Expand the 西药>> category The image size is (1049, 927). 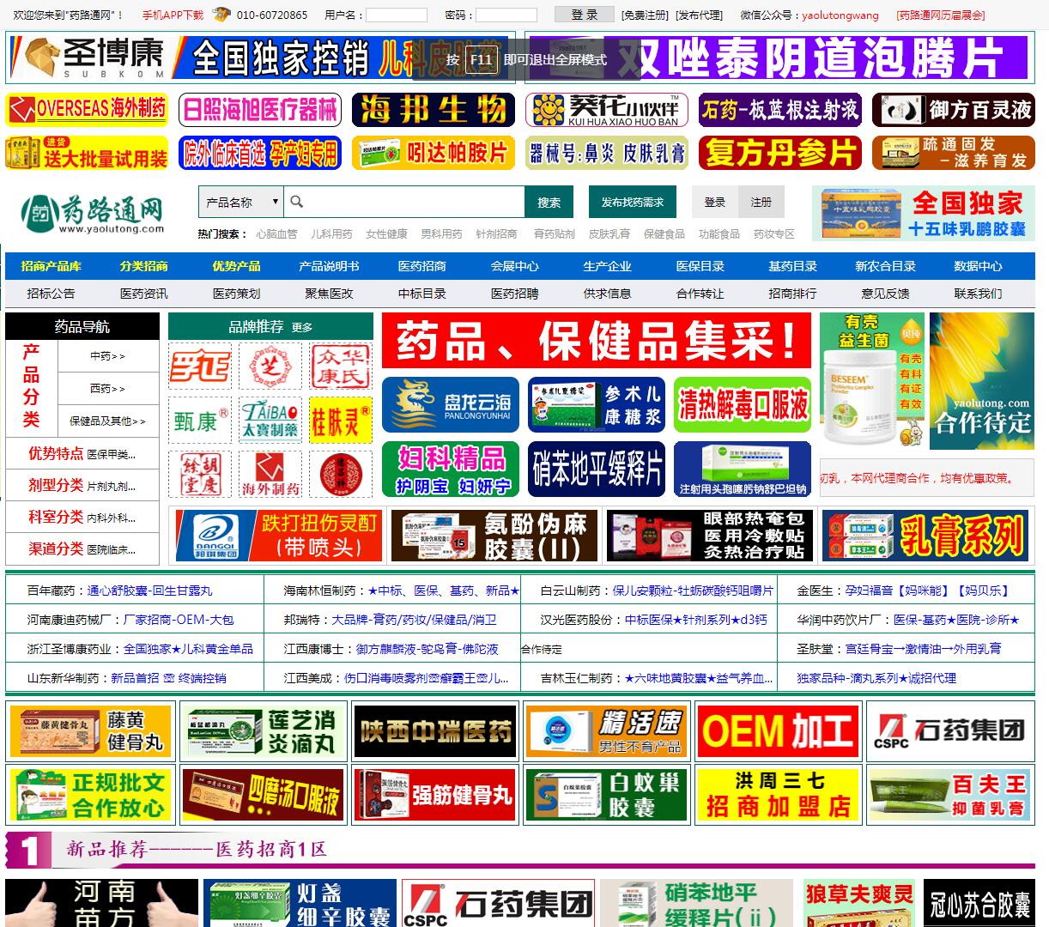[x=108, y=388]
